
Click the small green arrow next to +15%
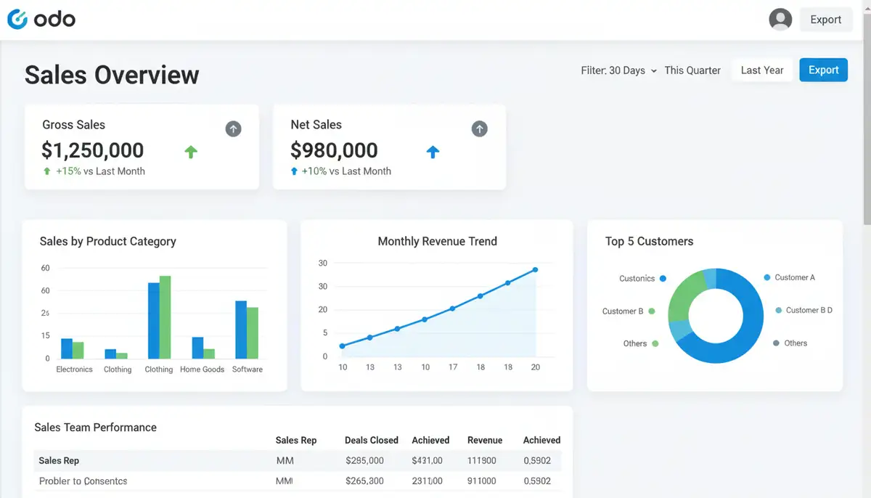pyautogui.click(x=46, y=171)
